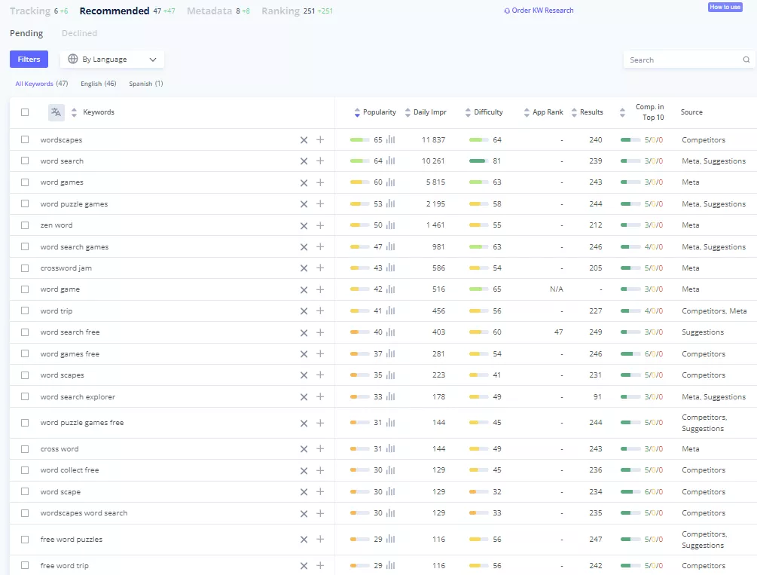Click difficulty bar for 'word search' row
Image resolution: width=757 pixels, height=575 pixels.
478,161
